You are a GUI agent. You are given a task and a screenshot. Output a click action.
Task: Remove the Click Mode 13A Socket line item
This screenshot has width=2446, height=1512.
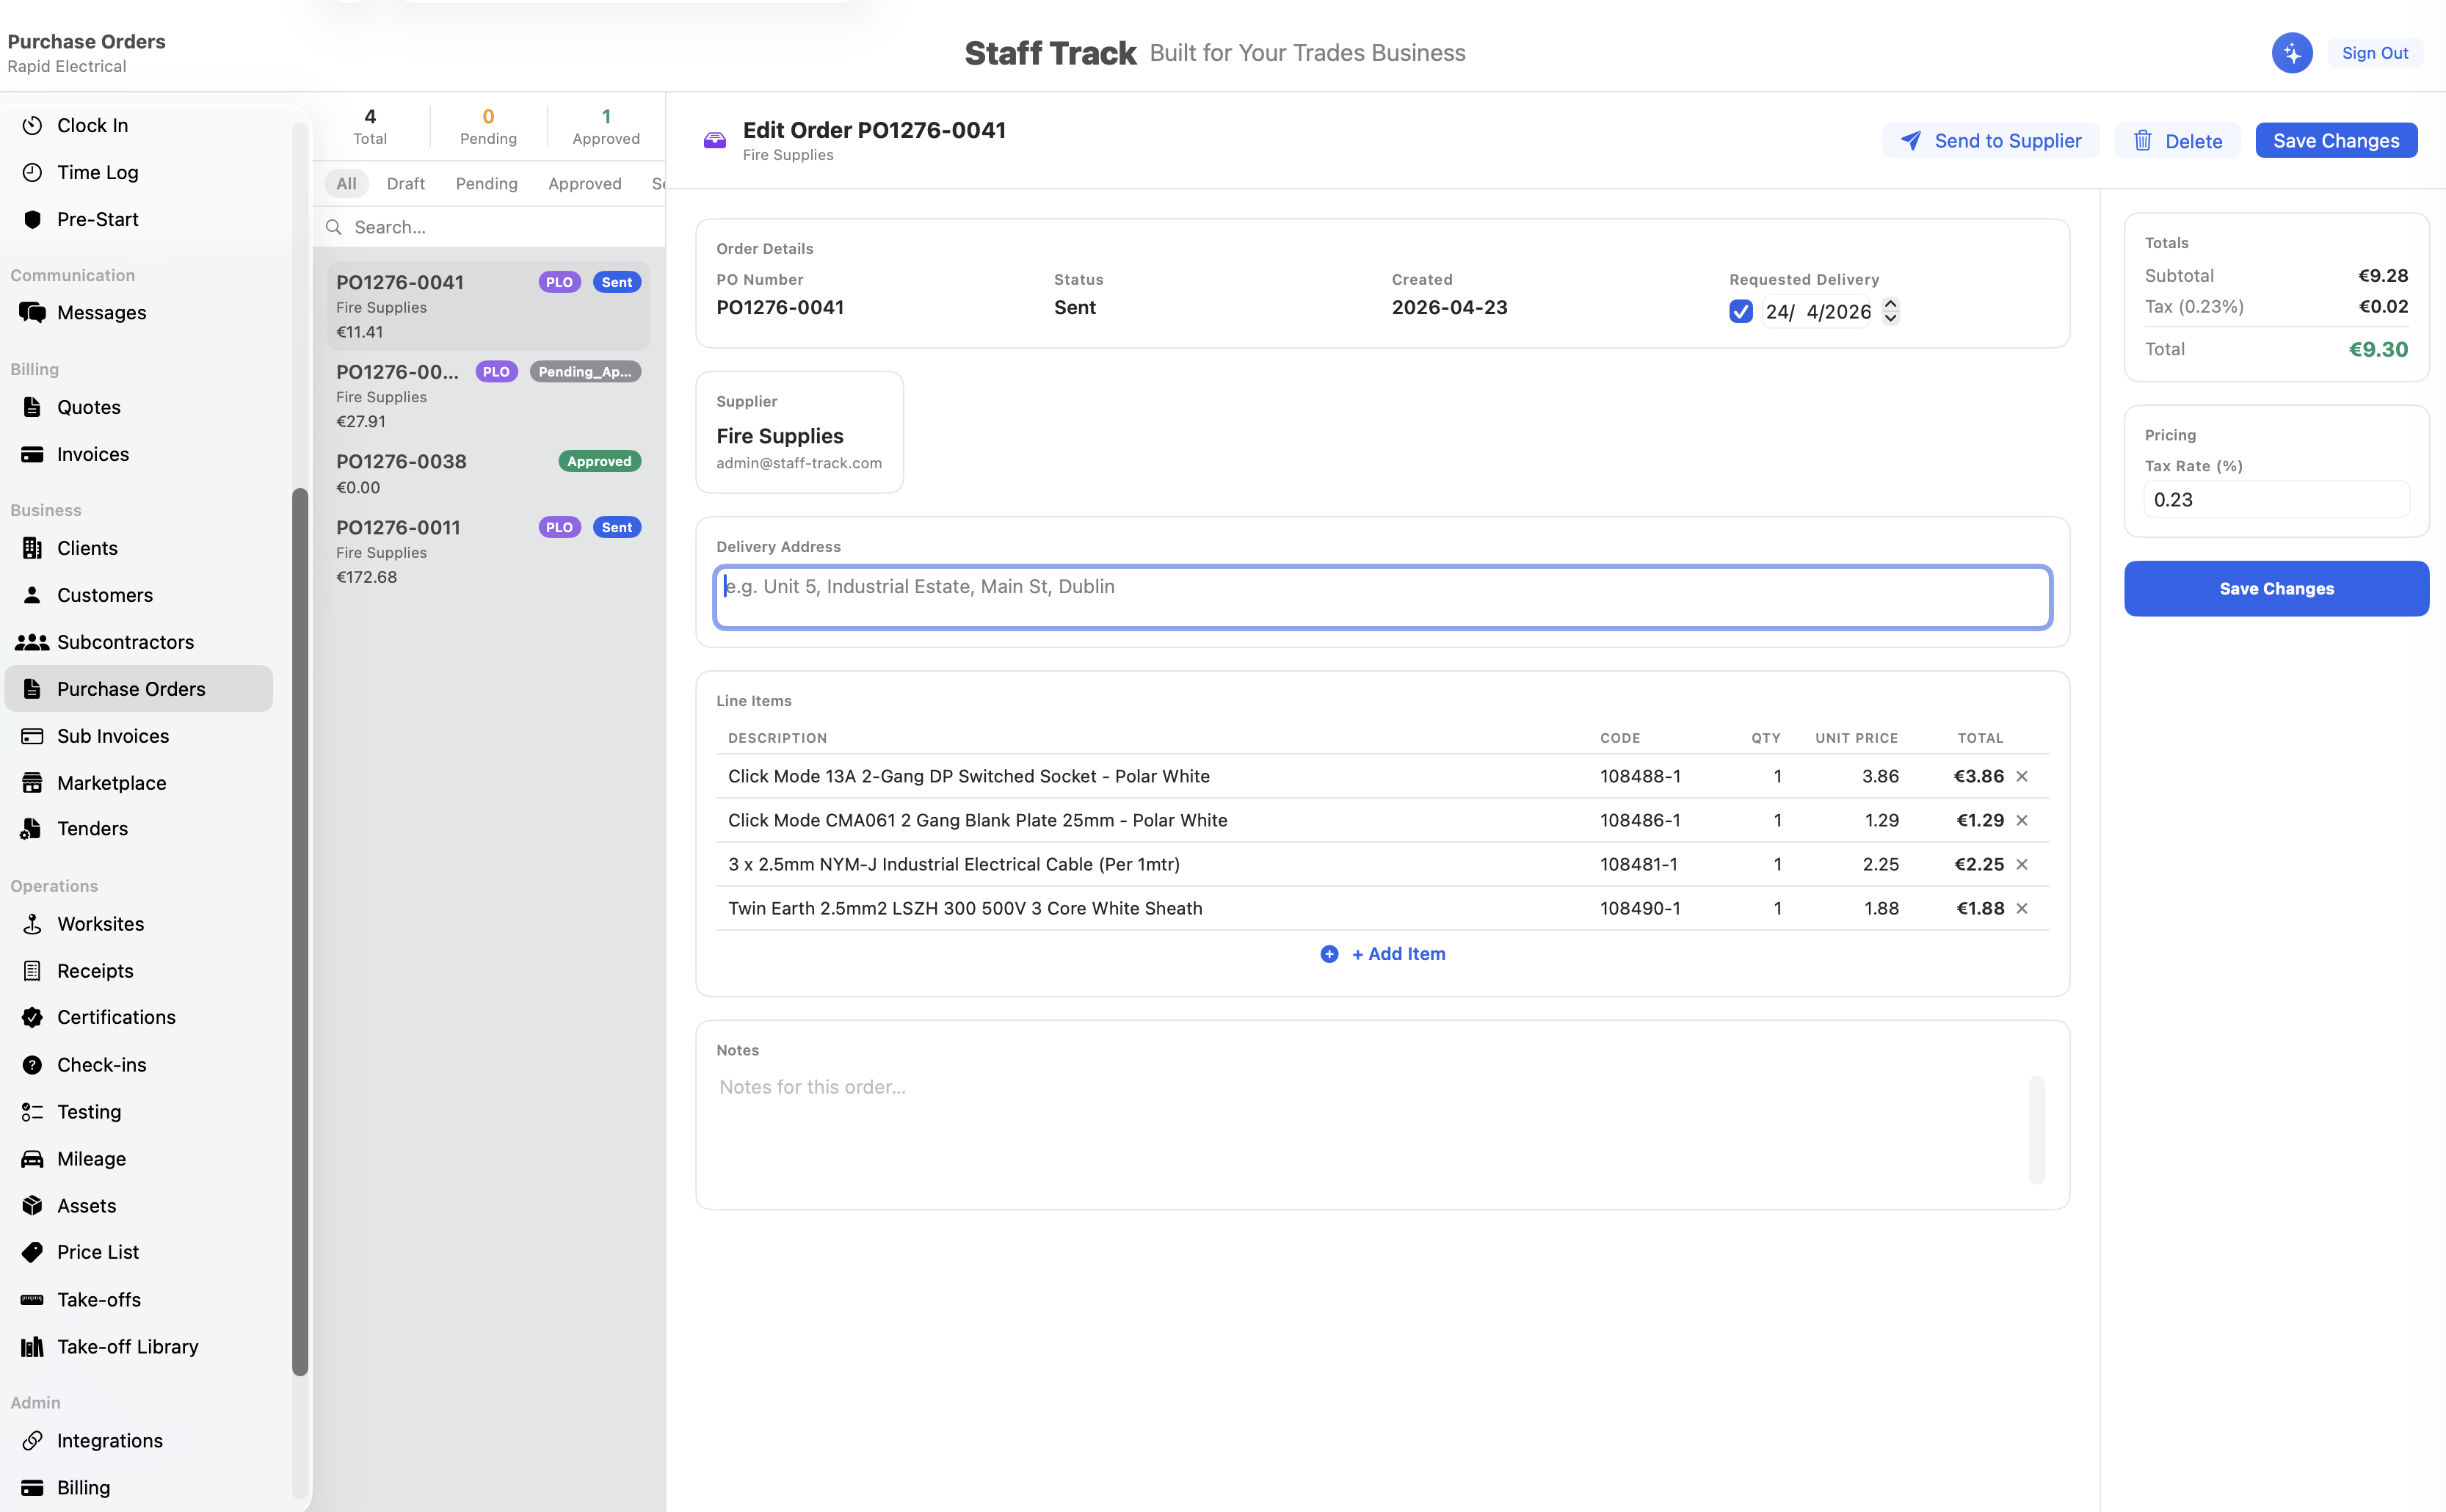pos(2021,776)
